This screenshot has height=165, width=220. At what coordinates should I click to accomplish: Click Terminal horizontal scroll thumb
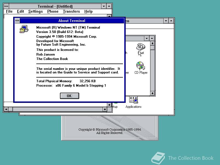pos(10,109)
